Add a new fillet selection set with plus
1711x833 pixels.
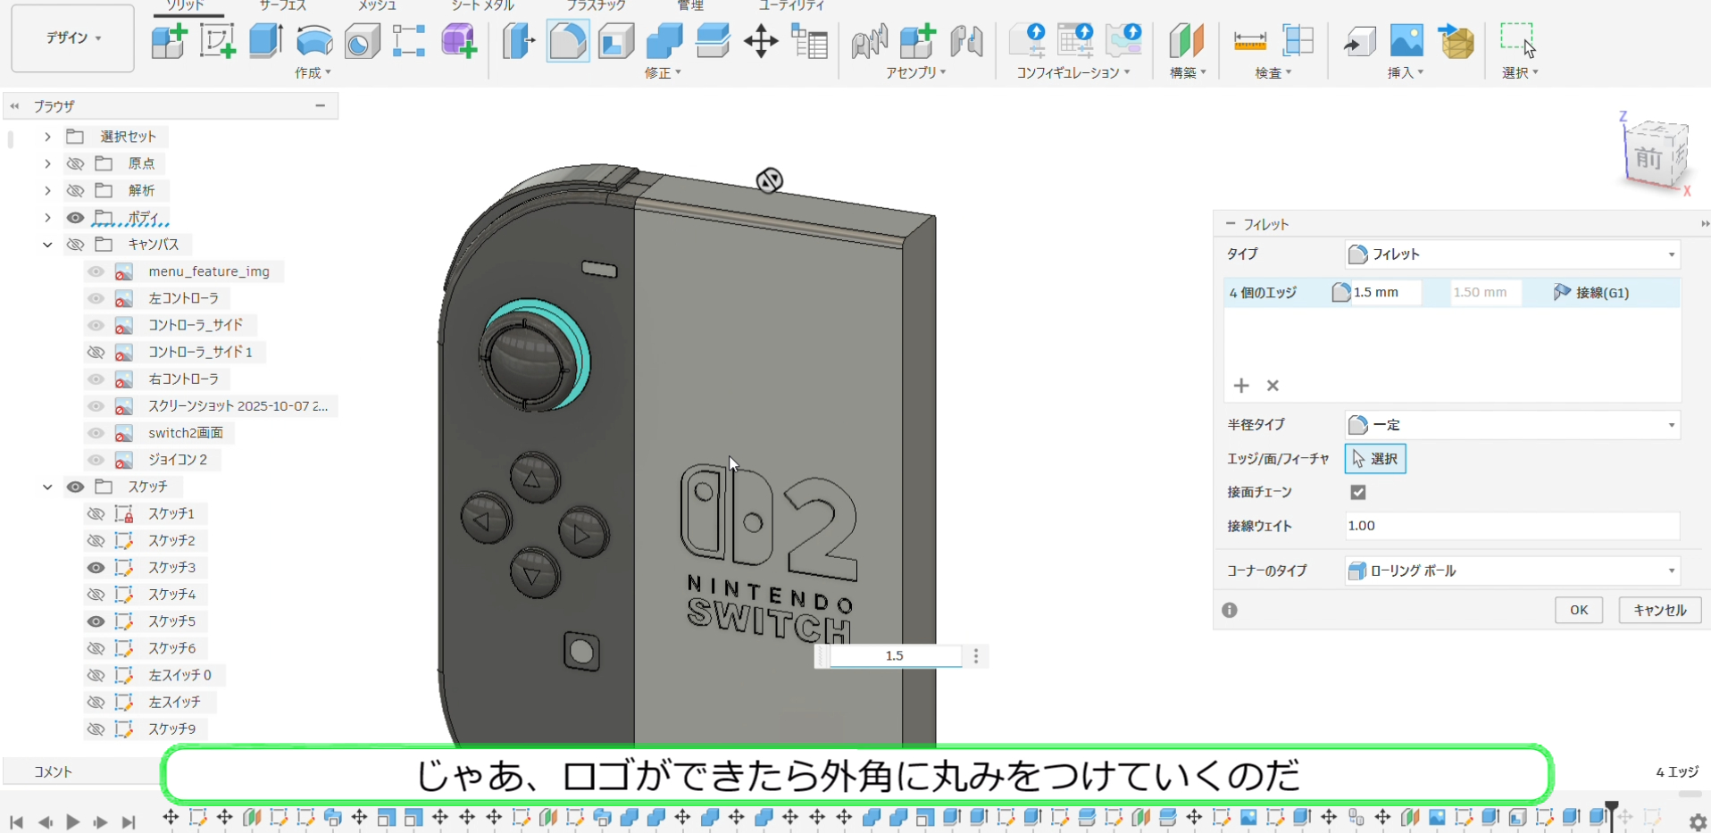tap(1241, 386)
